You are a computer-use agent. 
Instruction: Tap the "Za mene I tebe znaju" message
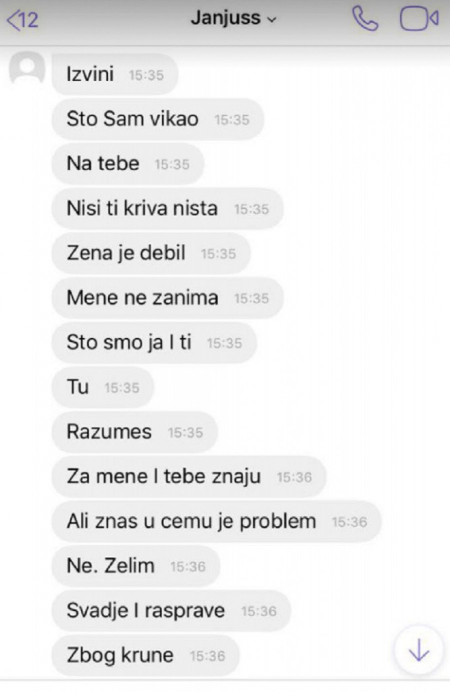click(189, 476)
